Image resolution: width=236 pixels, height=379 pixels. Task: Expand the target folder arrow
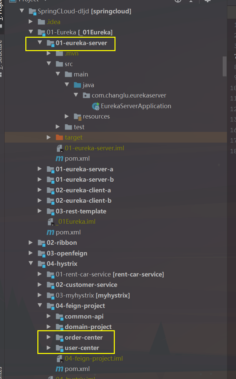49,137
